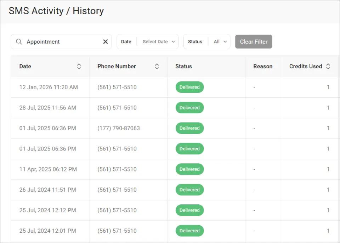Screen dimensions: 340x243
Task: Clear the Appointment search using the X icon
Action: [105, 41]
